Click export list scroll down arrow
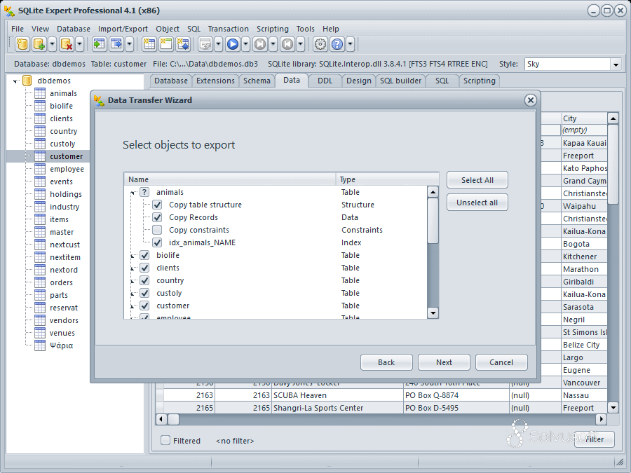The width and height of the screenshot is (631, 473). click(x=433, y=313)
